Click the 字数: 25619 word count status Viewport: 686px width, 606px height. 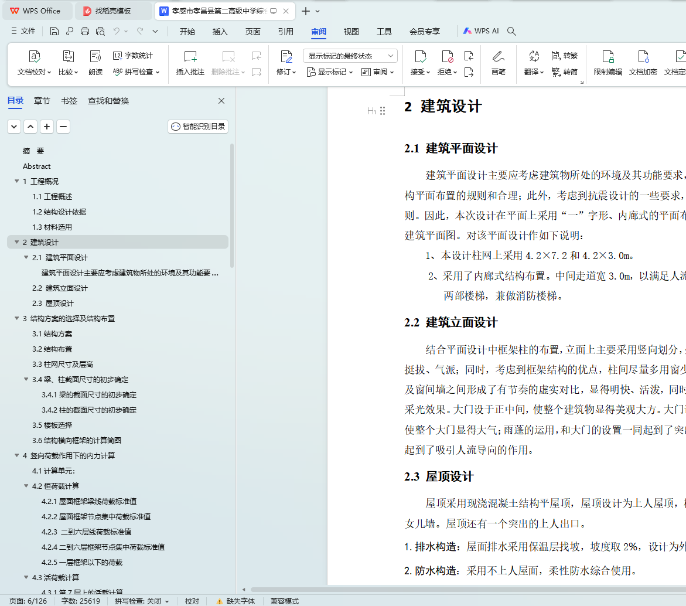point(80,601)
